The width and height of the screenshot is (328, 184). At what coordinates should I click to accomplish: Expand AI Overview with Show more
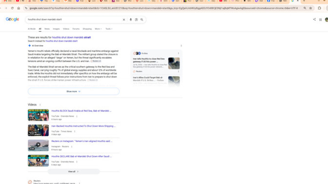coord(74,92)
